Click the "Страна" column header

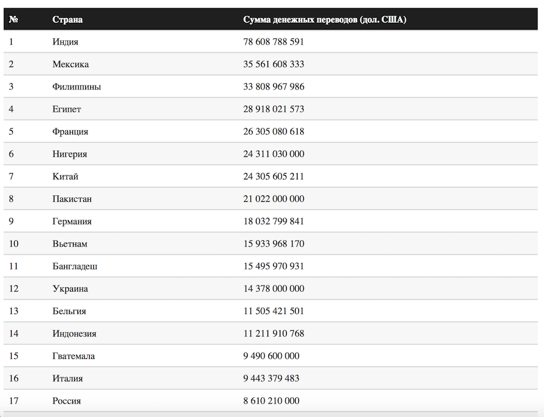coord(67,19)
